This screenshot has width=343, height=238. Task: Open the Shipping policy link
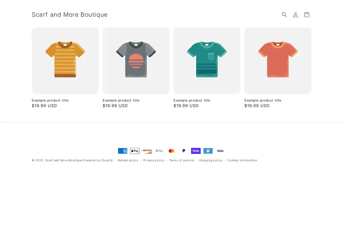tap(210, 160)
